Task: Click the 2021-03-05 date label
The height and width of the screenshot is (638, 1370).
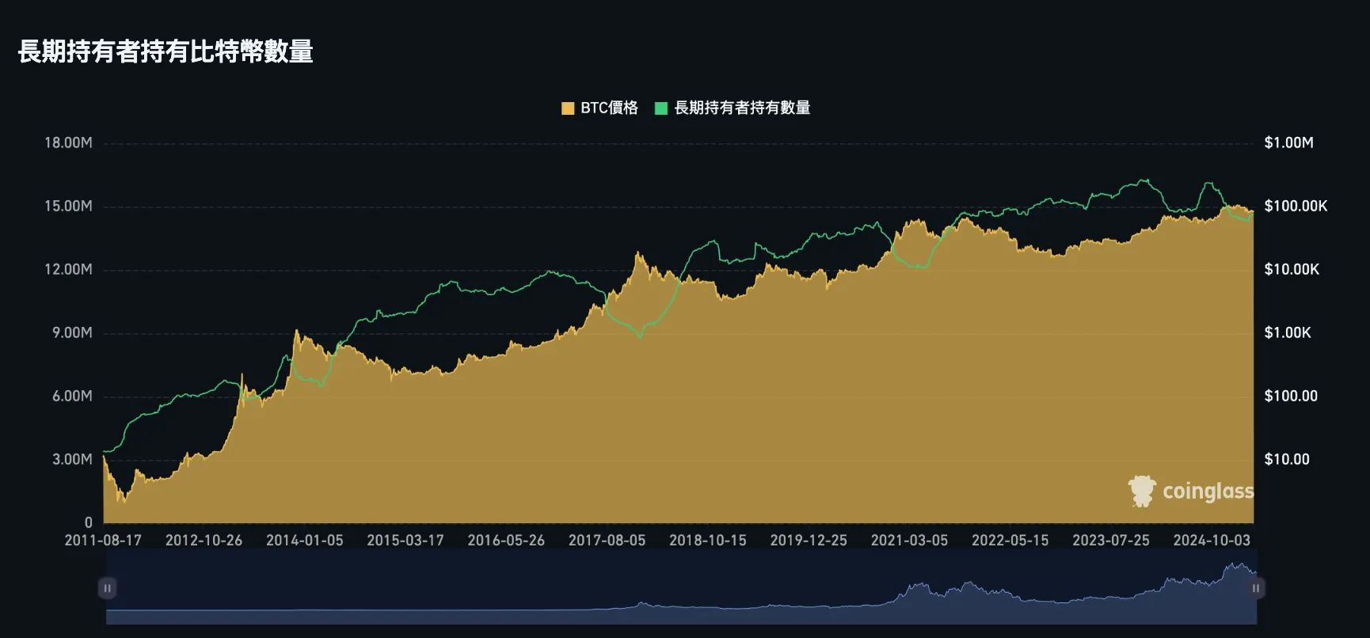Action: [909, 541]
